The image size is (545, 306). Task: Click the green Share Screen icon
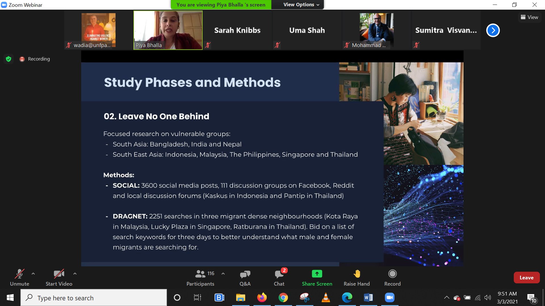click(317, 274)
